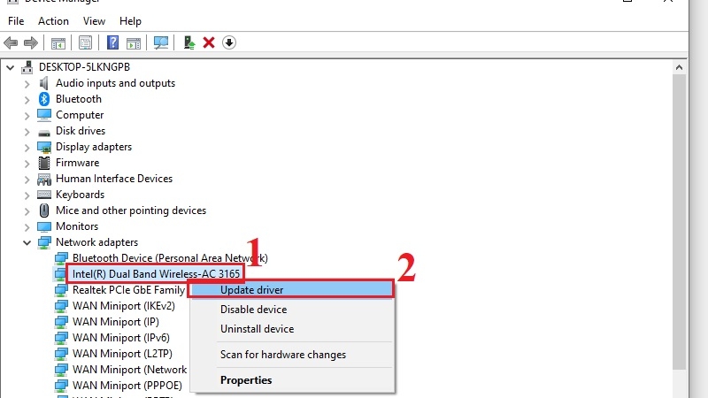Image resolution: width=708 pixels, height=398 pixels.
Task: Click the scrollbar up arrow
Action: [679, 68]
